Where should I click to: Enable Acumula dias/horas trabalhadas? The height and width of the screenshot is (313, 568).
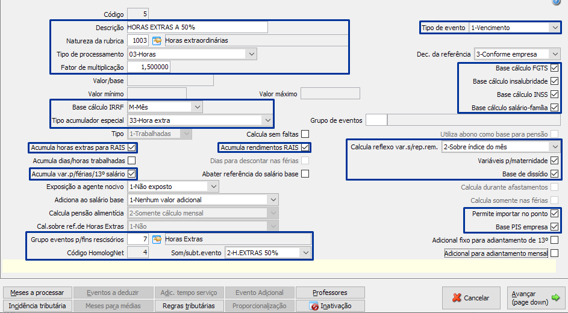[x=132, y=160]
